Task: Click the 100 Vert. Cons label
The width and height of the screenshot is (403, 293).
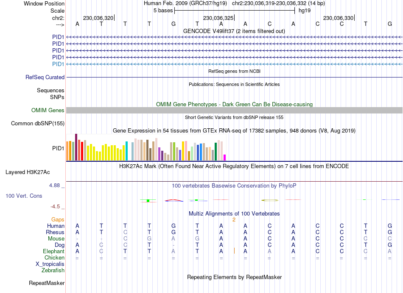Action: tap(24, 196)
